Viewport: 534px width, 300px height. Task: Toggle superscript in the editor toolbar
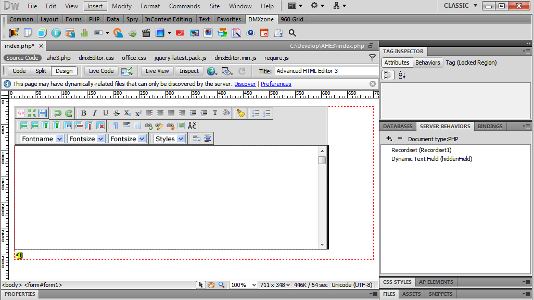[138, 113]
